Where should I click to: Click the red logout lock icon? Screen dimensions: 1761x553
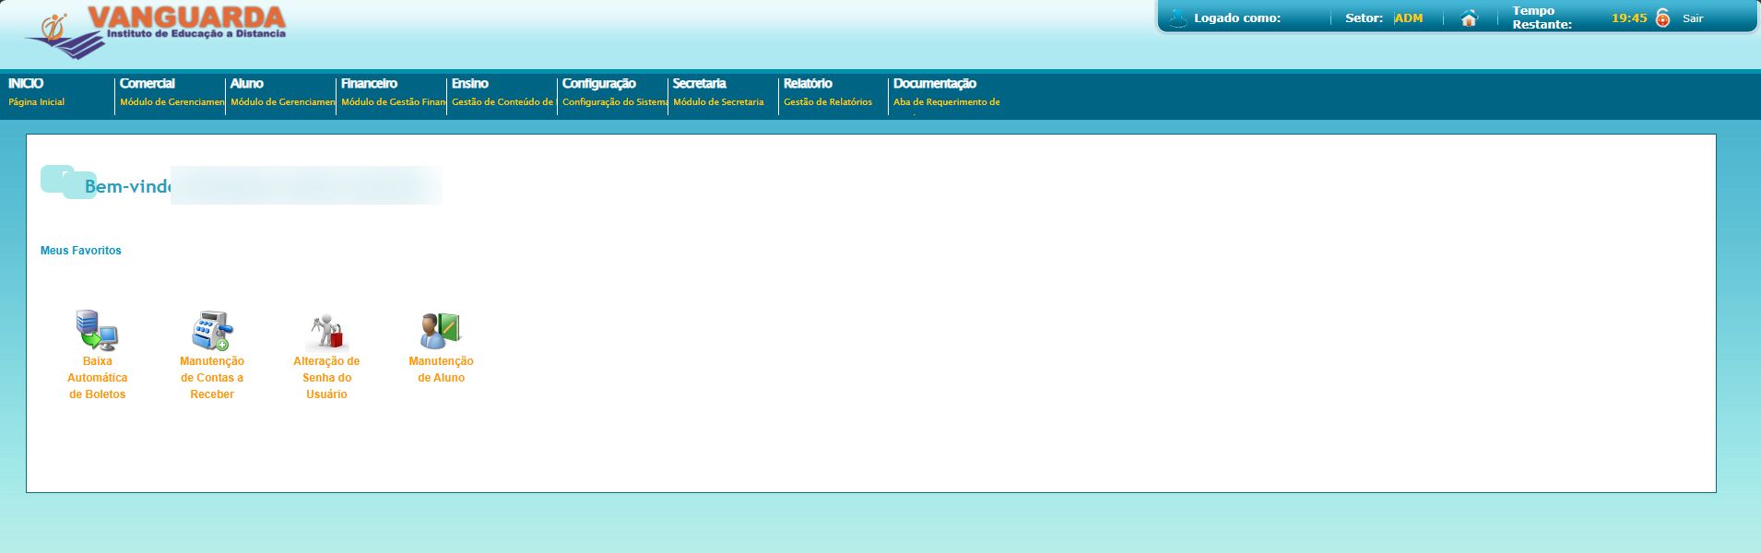click(1663, 18)
